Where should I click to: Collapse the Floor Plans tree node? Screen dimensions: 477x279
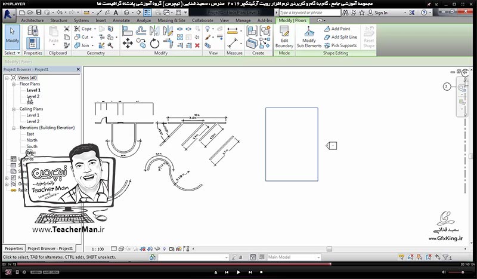[x=14, y=84]
